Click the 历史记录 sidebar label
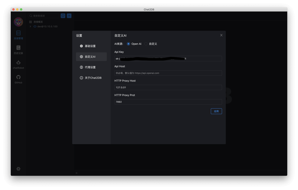 tap(18, 53)
